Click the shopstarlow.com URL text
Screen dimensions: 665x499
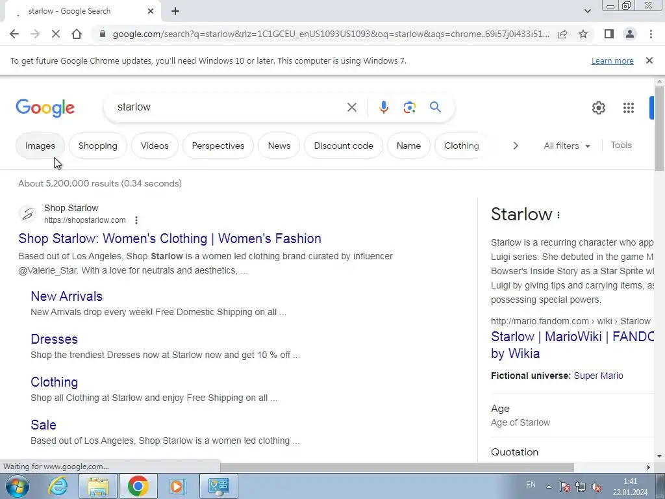click(85, 220)
